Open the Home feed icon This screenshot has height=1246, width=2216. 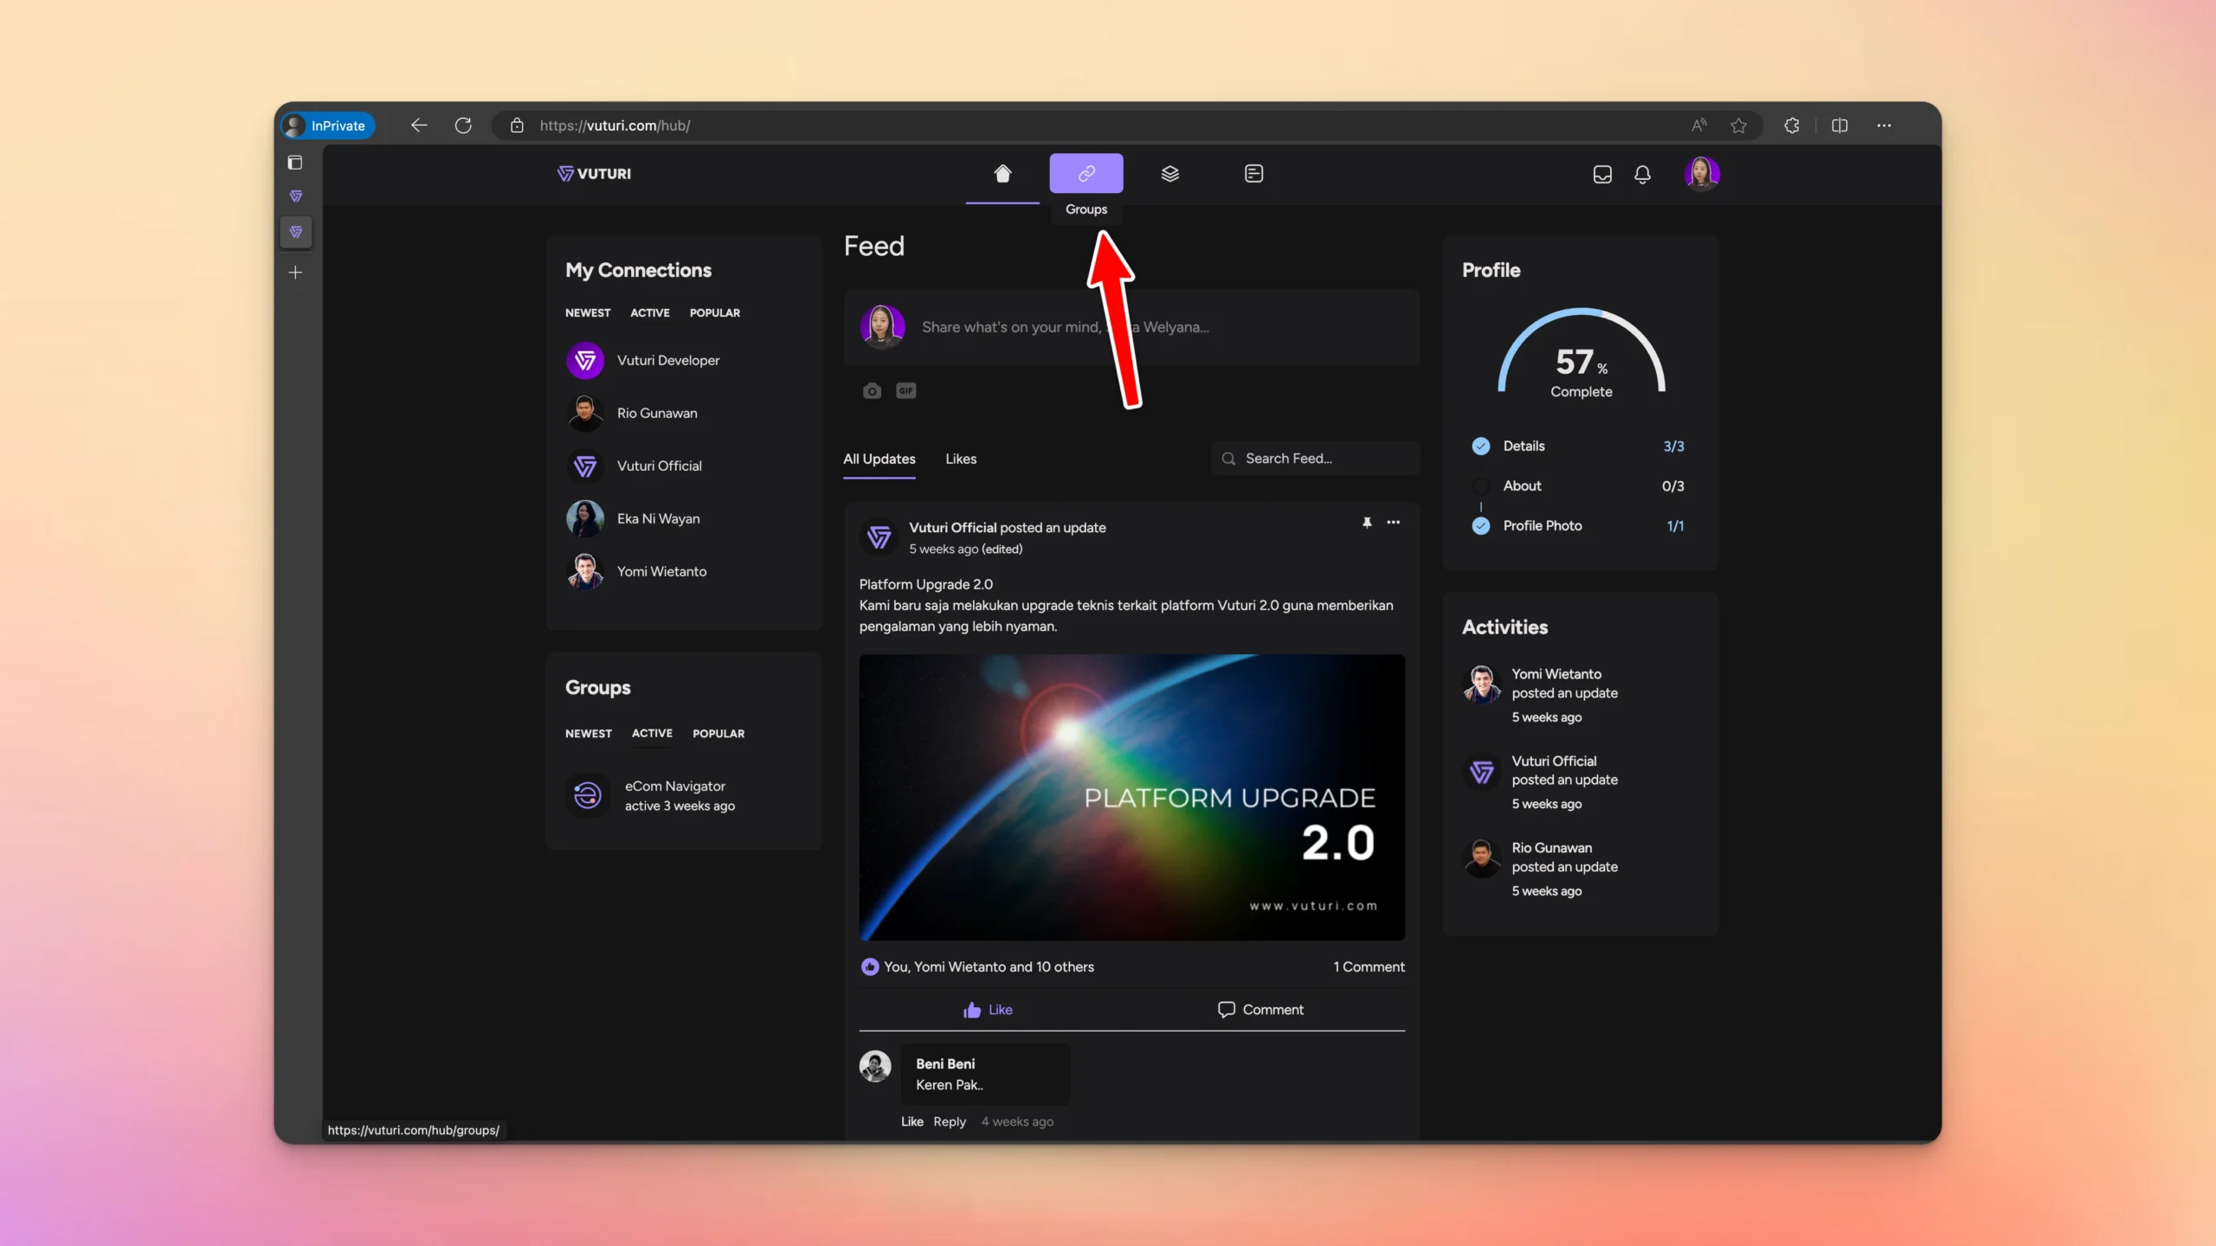tap(1002, 174)
